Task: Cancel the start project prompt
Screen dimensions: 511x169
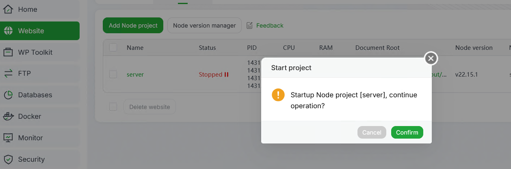Action: pyautogui.click(x=372, y=133)
